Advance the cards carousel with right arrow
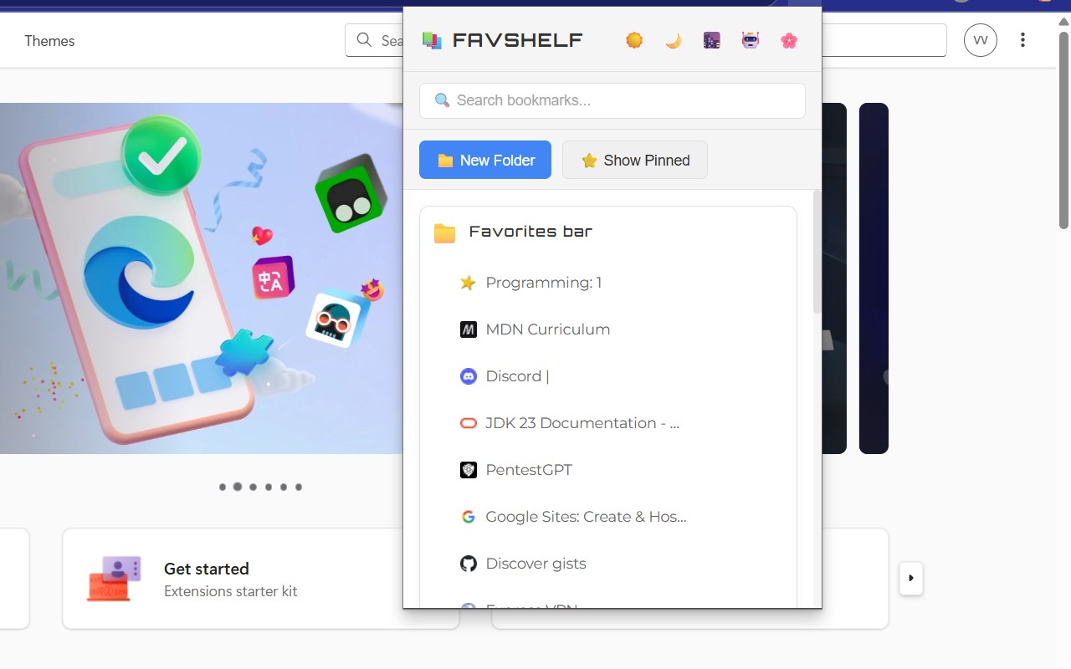This screenshot has height=669, width=1071. (x=911, y=578)
